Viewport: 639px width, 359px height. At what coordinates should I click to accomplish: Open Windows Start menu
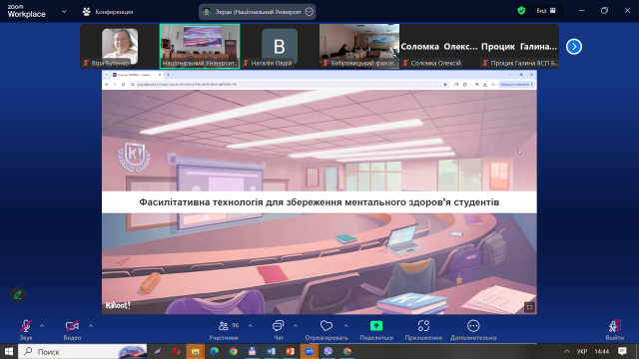9,351
